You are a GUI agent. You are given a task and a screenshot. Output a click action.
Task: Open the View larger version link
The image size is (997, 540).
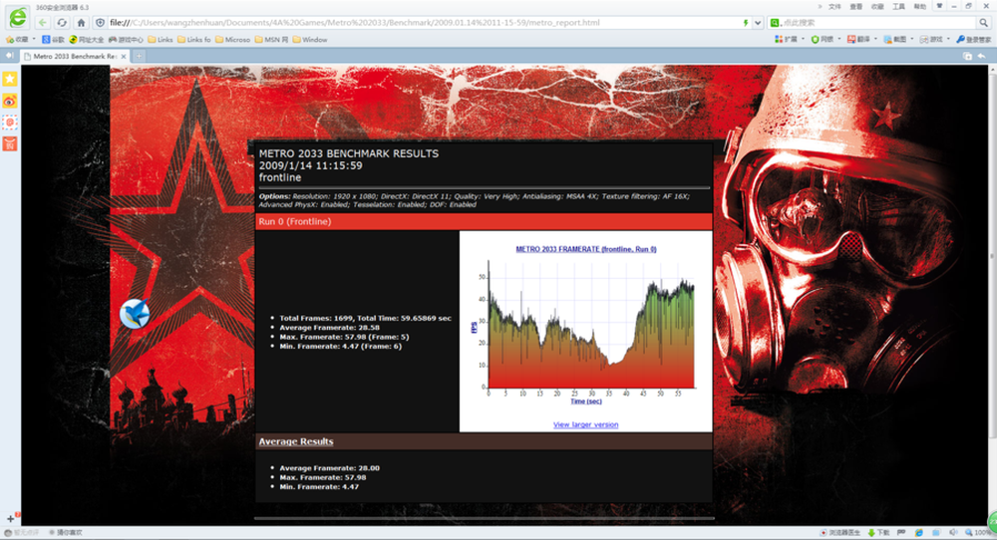(x=585, y=424)
